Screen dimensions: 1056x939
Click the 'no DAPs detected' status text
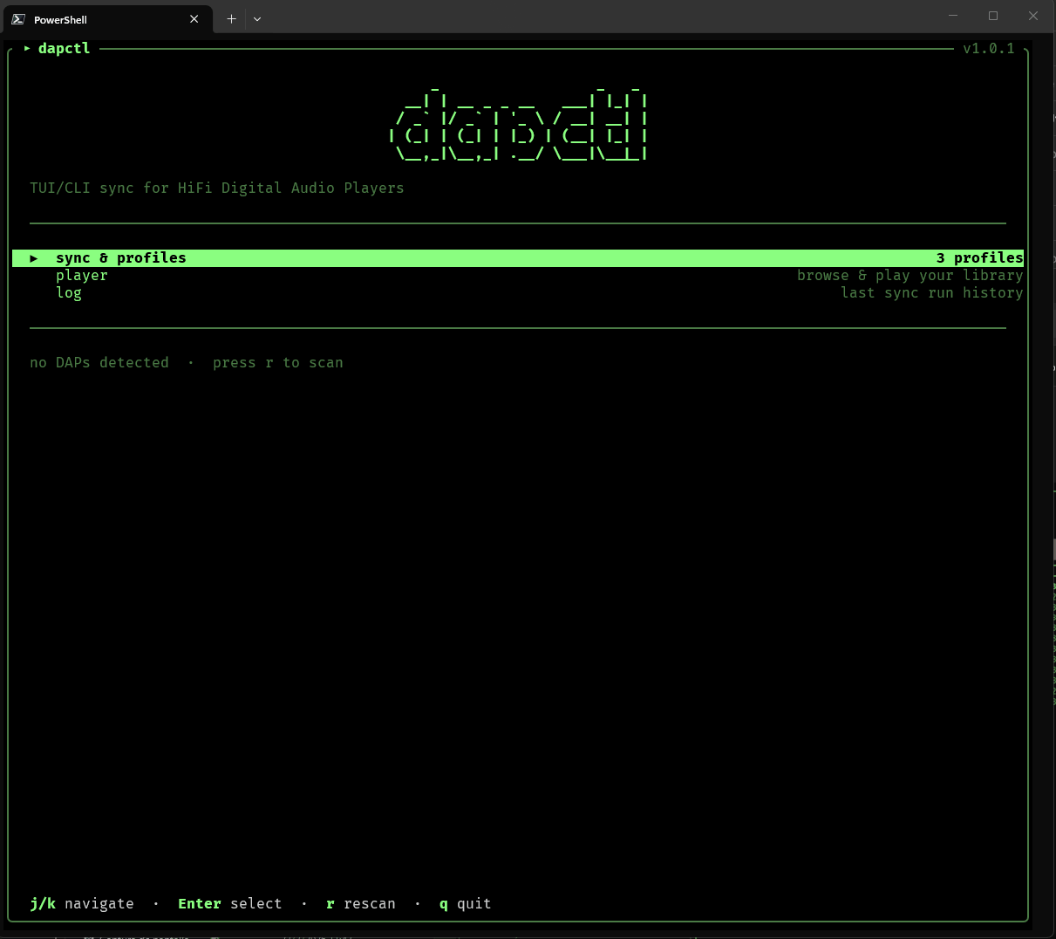99,363
